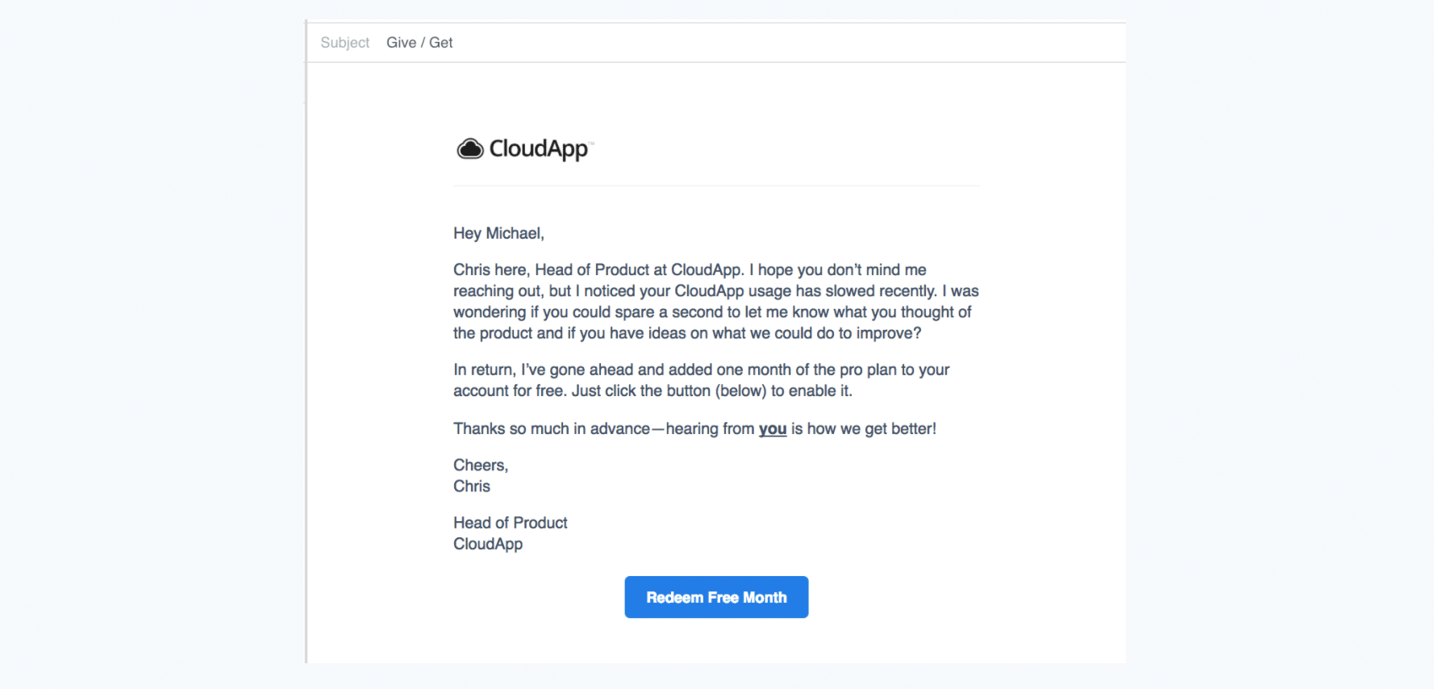Open the underlined "you" link
1434x689 pixels.
pos(772,429)
